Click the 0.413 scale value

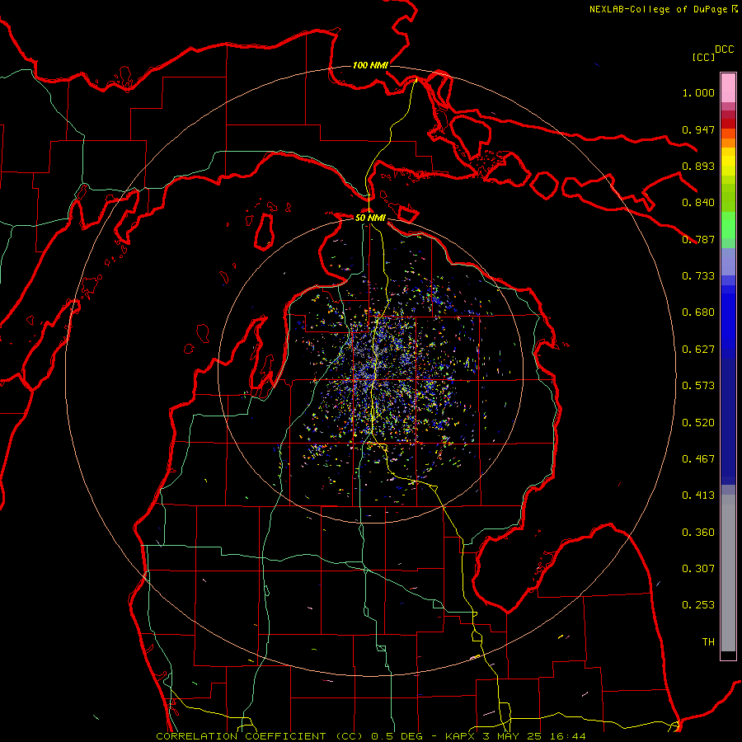698,495
